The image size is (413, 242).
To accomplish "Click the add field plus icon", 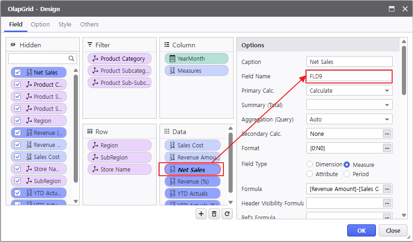I will click(x=201, y=213).
